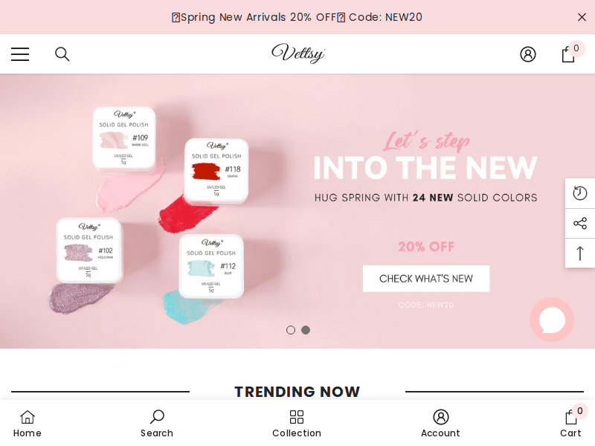Dismiss the Spring New Arrivals promo banner
The width and height of the screenshot is (595, 446).
[582, 17]
